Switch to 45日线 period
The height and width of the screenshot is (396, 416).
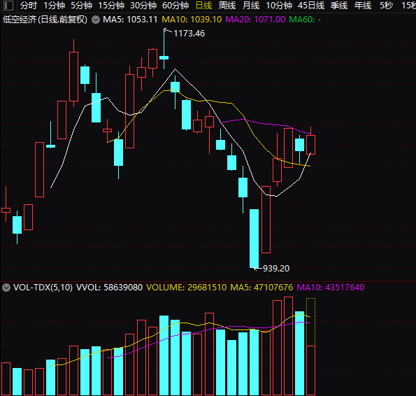tap(311, 6)
